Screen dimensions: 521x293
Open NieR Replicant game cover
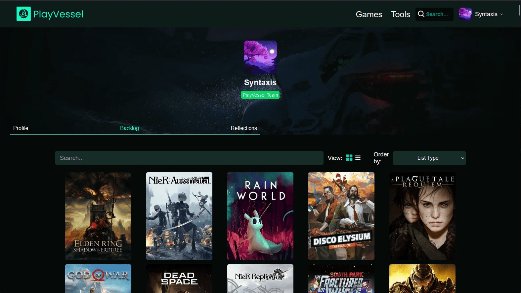click(260, 278)
